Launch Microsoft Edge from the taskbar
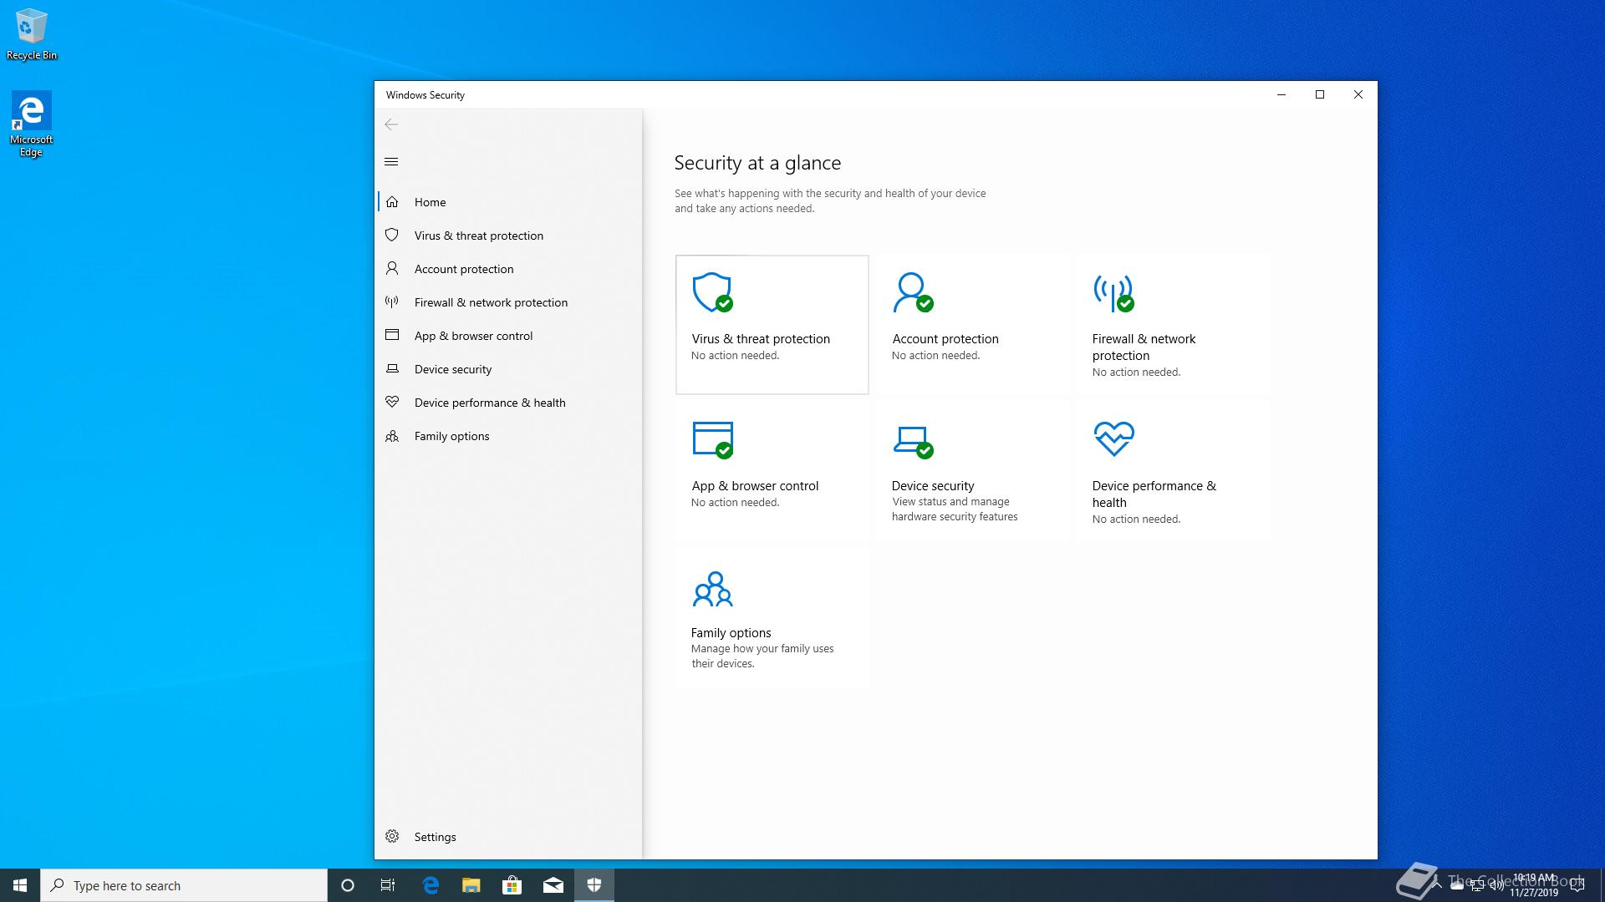The image size is (1605, 902). pyautogui.click(x=431, y=885)
